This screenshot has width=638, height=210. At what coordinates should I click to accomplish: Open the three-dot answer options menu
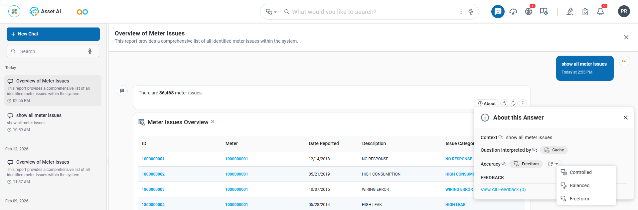coord(523,103)
